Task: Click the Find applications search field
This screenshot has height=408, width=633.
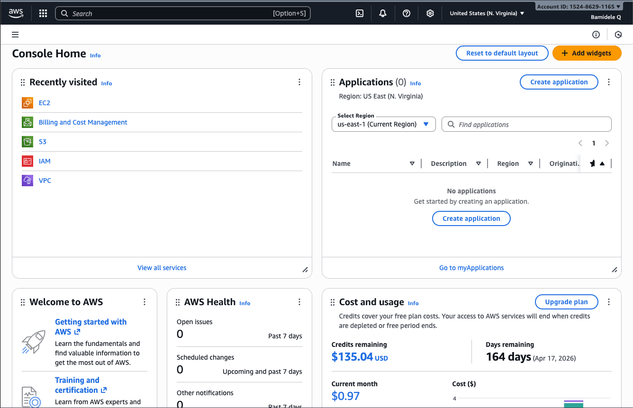Action: [x=526, y=124]
